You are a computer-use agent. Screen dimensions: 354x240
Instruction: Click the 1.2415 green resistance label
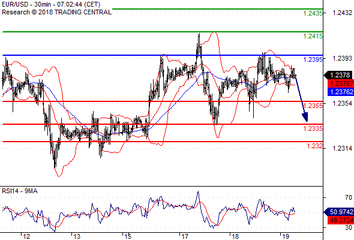click(313, 36)
